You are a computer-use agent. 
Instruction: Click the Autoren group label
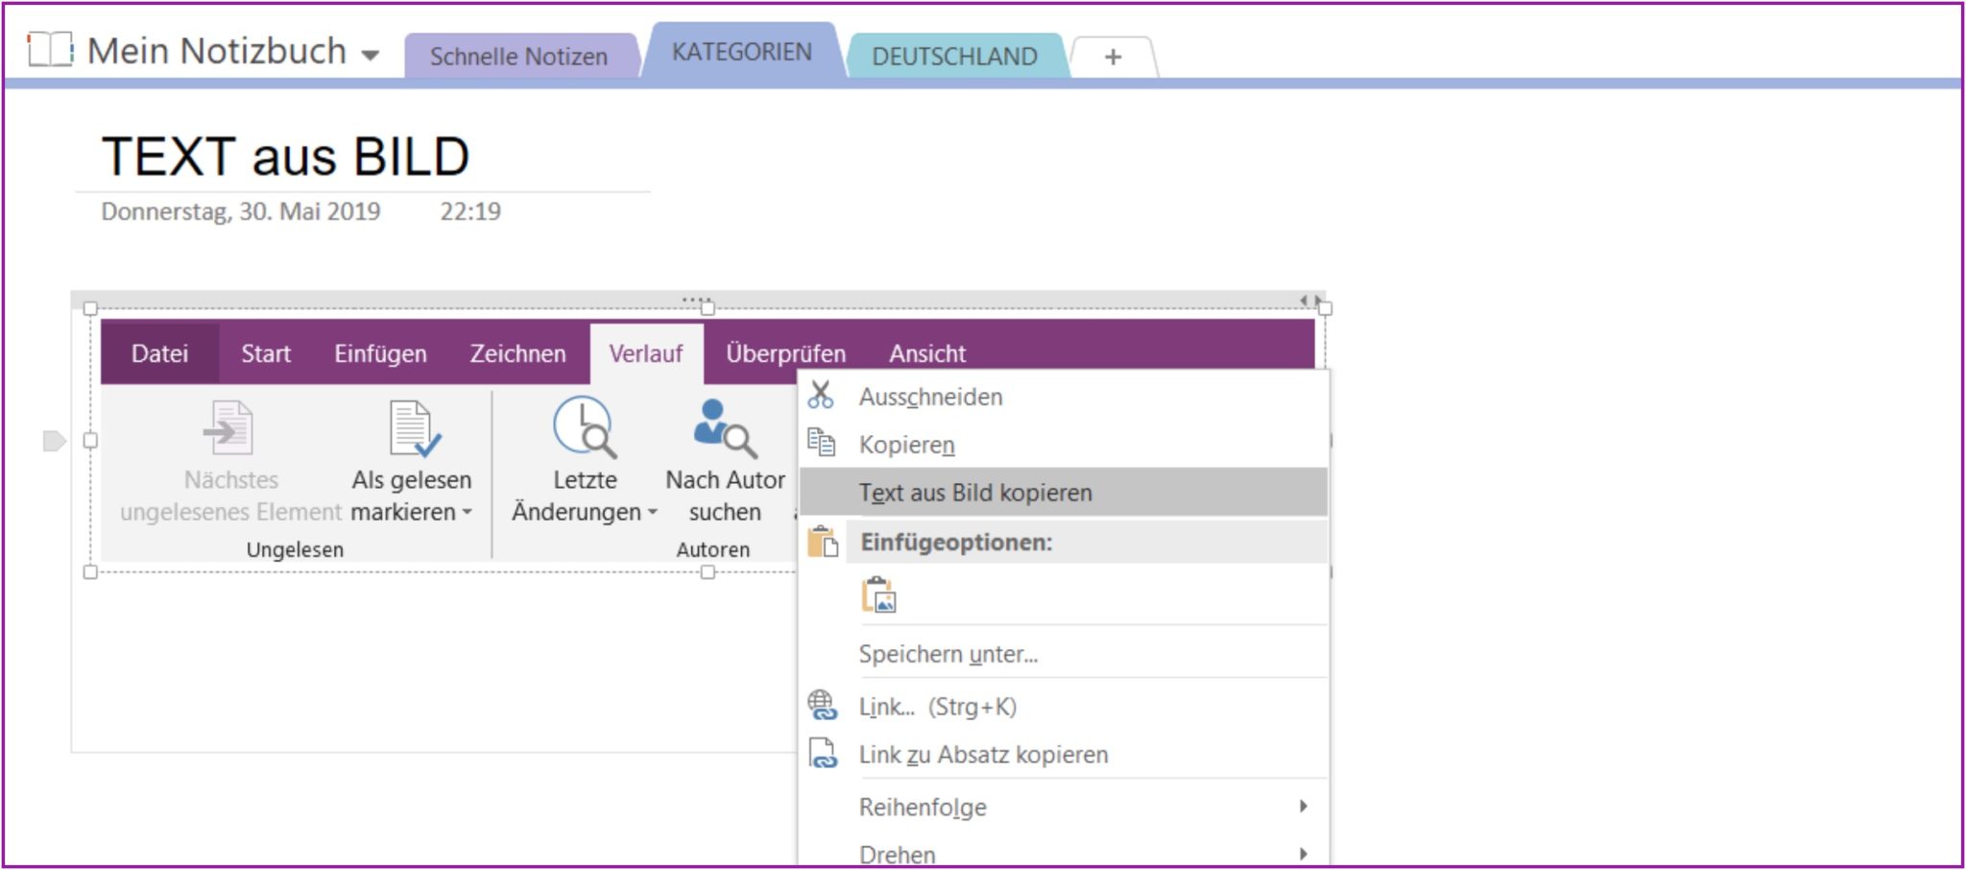coord(713,549)
